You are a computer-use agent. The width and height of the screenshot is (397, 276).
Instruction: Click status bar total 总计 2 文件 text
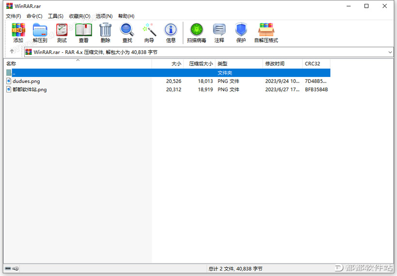point(235,269)
